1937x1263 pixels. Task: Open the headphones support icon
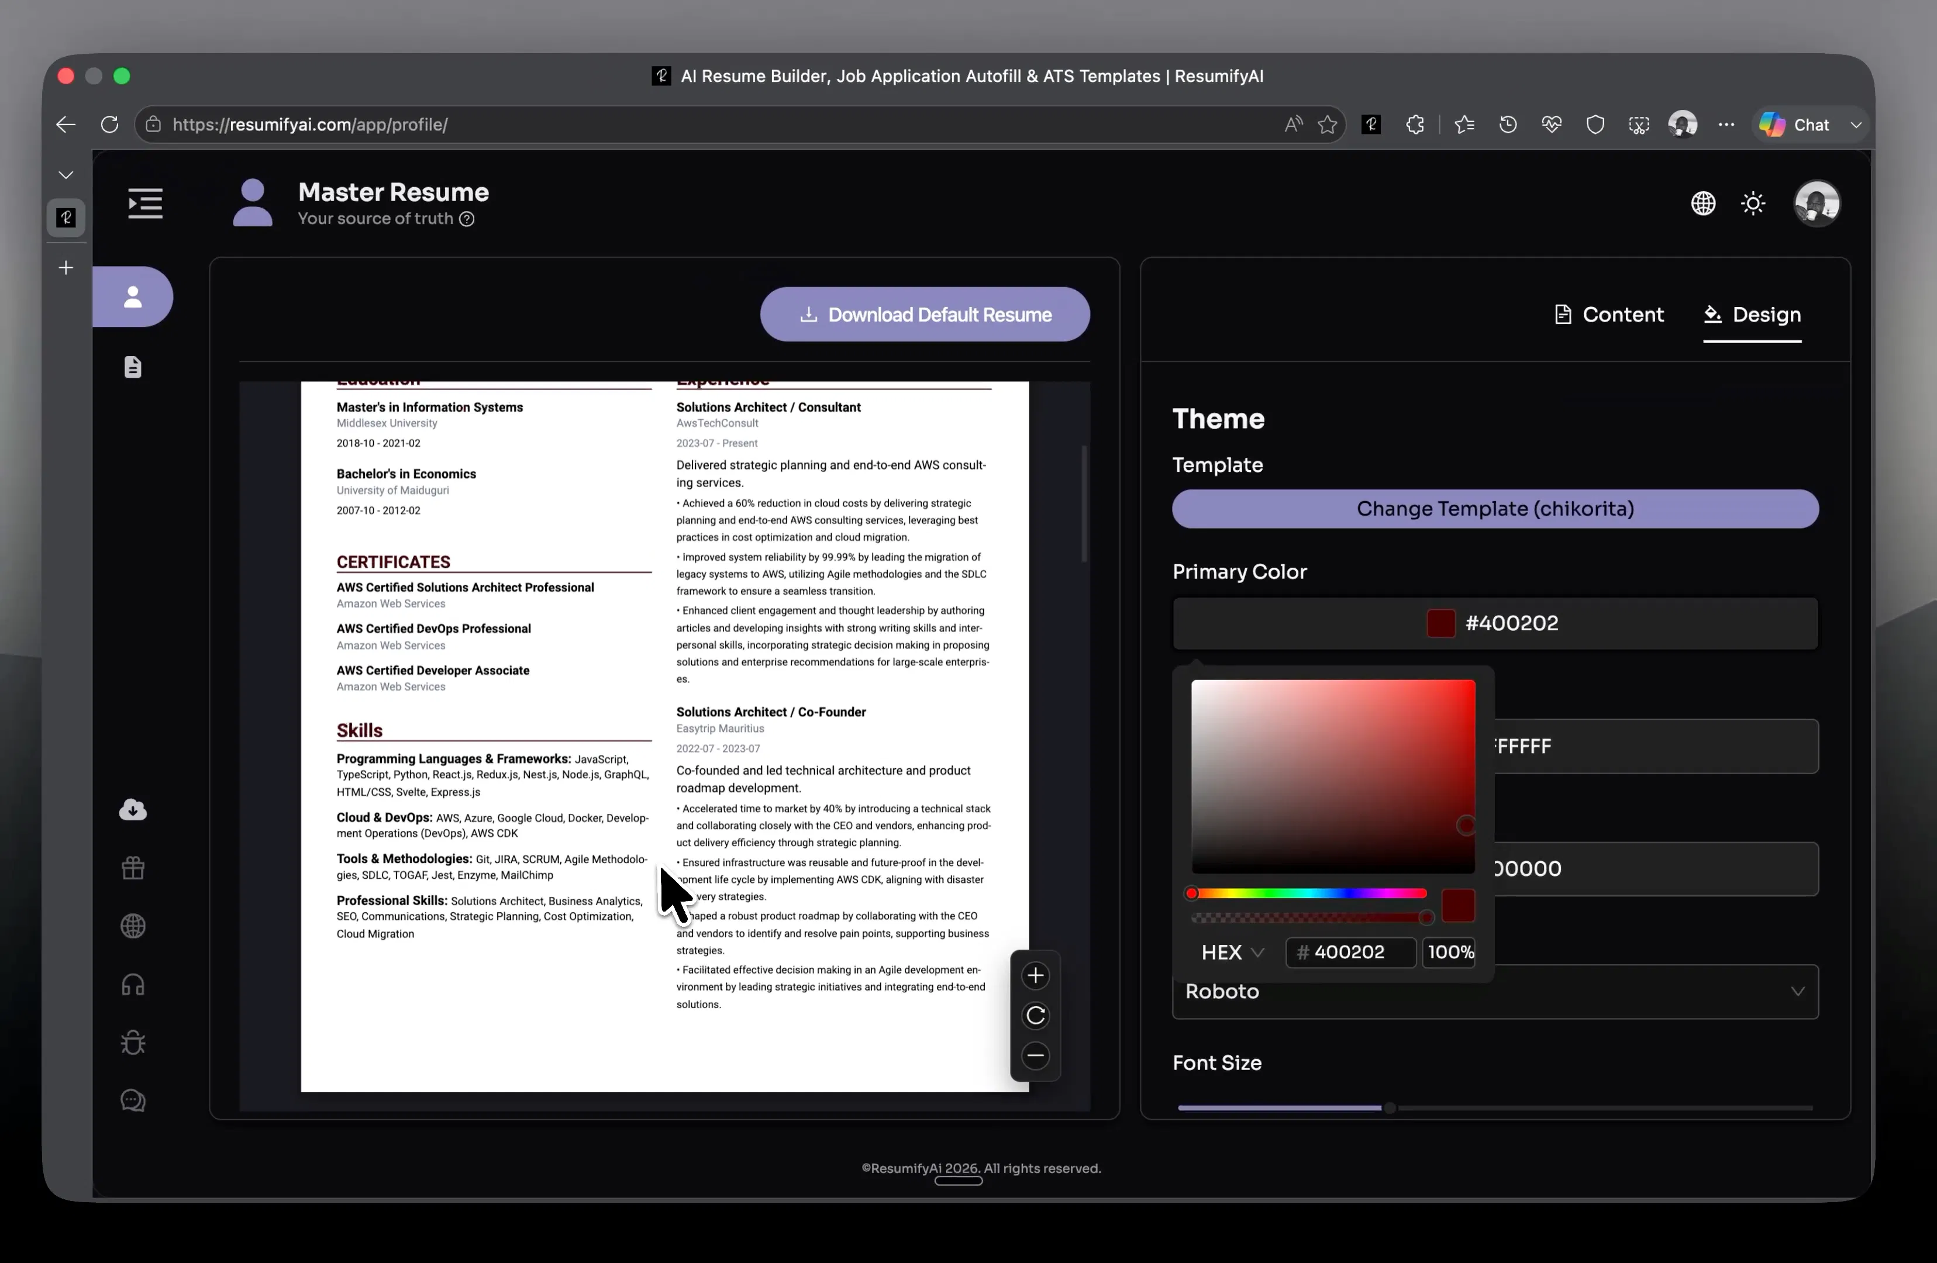tap(133, 985)
